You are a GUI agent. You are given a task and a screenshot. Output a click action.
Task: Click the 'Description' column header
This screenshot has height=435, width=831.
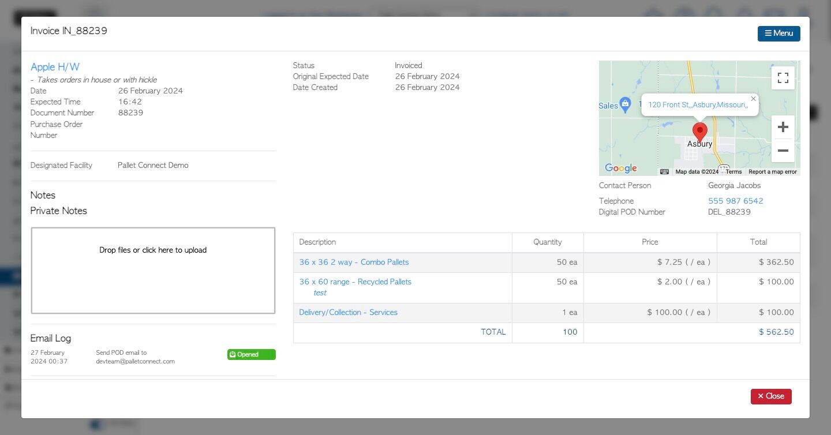coord(317,242)
